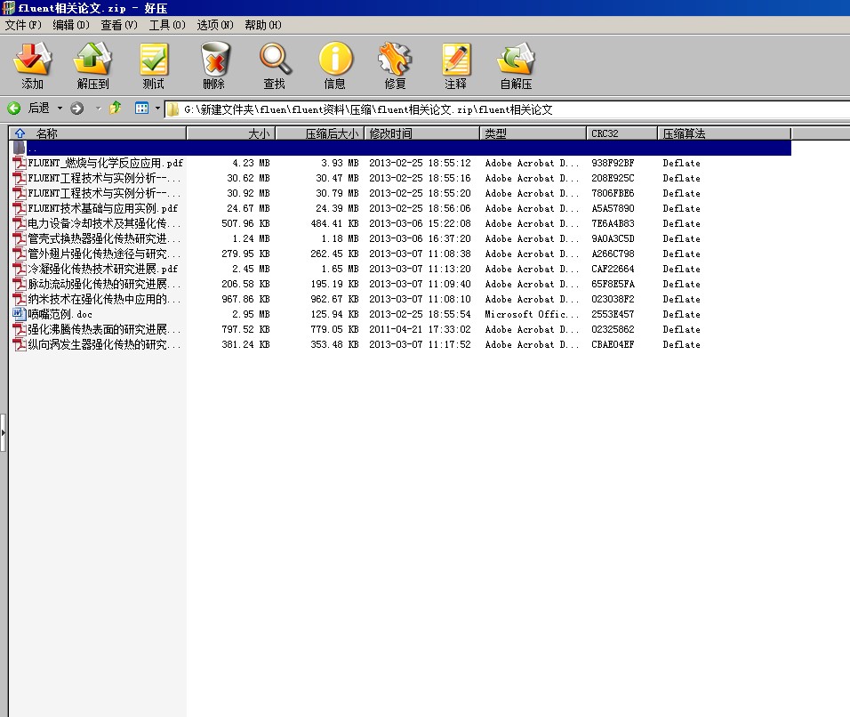Screen dimensions: 850x717
Task: Open the view mode dropdown arrow
Action: pyautogui.click(x=157, y=109)
